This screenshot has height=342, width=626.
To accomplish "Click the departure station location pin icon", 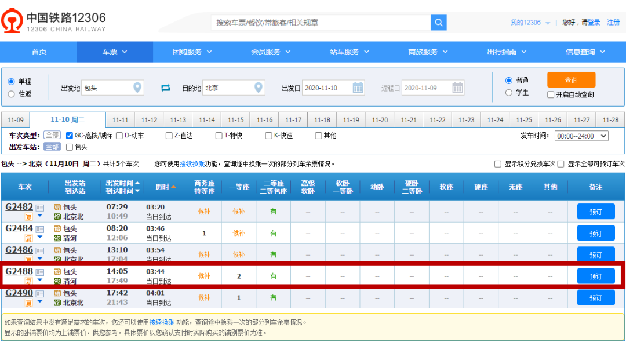I will [x=137, y=88].
